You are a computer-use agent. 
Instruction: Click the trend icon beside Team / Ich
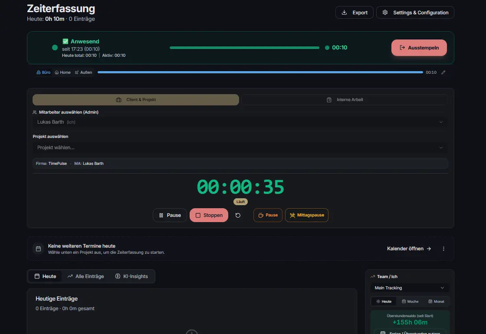pos(373,276)
